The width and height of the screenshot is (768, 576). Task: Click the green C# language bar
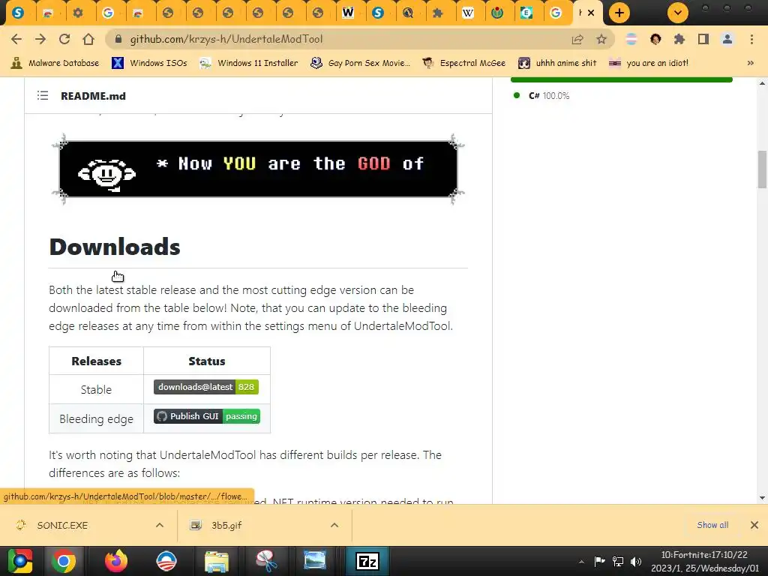click(x=622, y=79)
